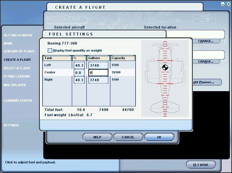Click Center capacity value 26100

[116, 72]
